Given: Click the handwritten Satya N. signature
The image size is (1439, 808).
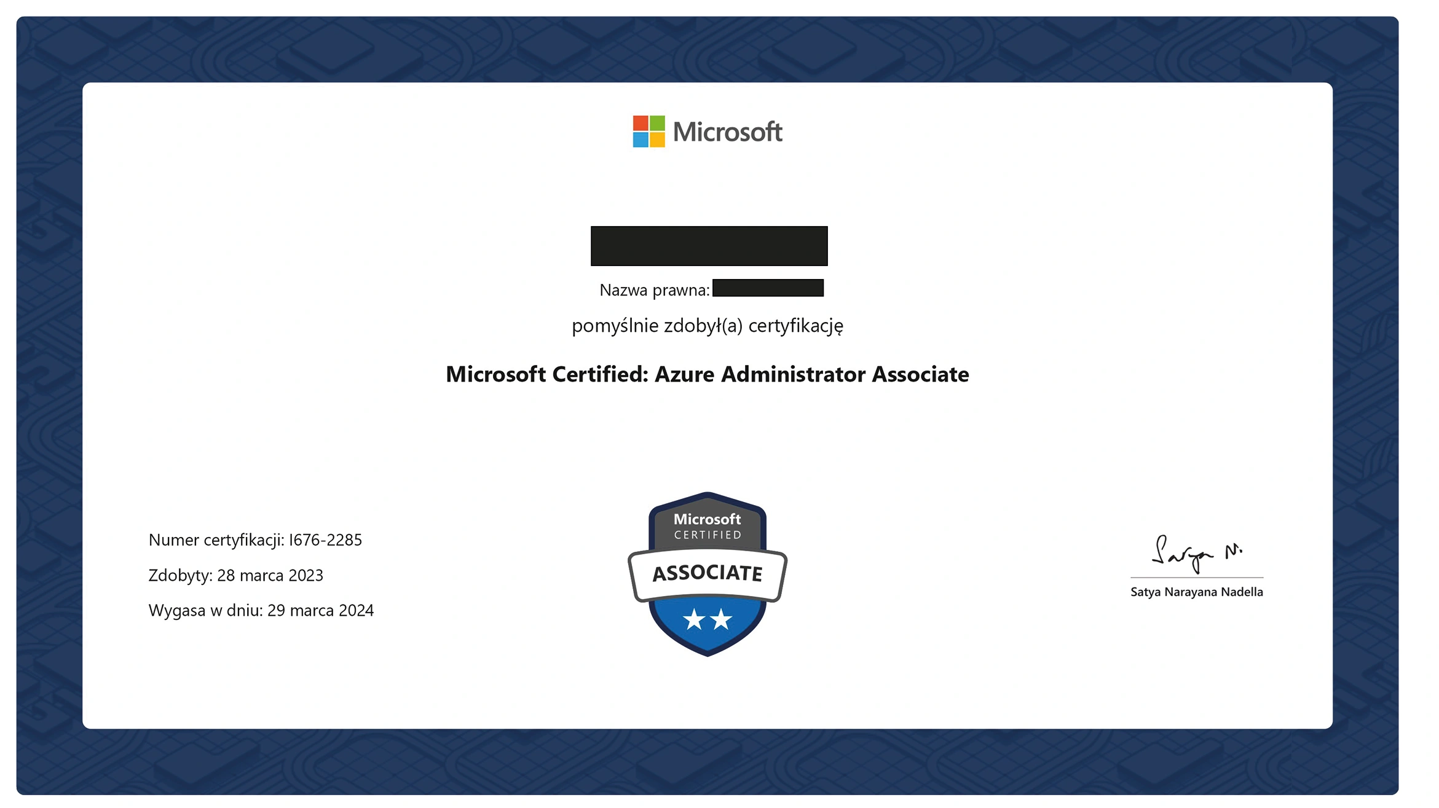Looking at the screenshot, I should pyautogui.click(x=1194, y=554).
